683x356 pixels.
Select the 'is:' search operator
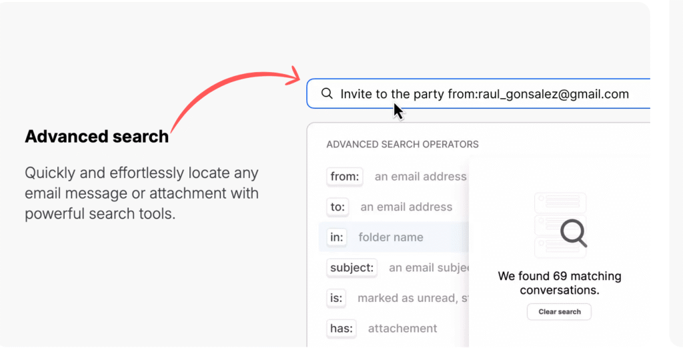point(336,298)
